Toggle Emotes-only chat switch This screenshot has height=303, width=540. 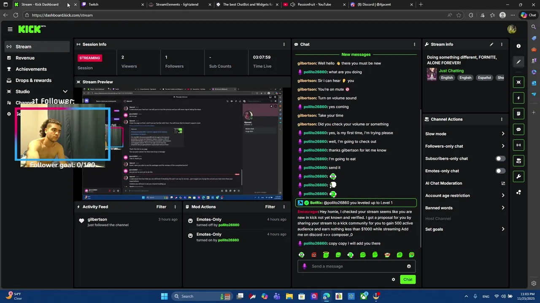pos(500,171)
